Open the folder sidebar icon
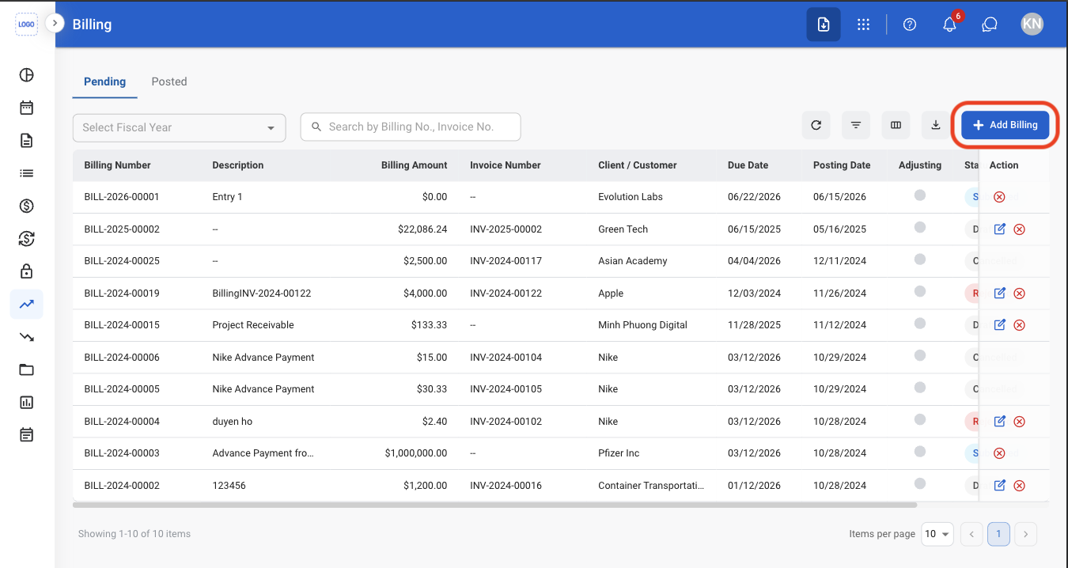 click(x=27, y=369)
